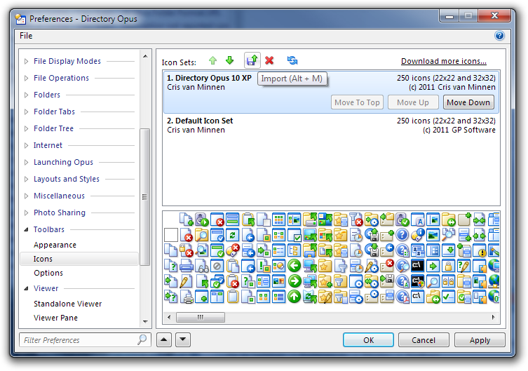Pick the blue circle question mark icon in grid
Screen dimensions: 528x371
pyautogui.click(x=402, y=235)
